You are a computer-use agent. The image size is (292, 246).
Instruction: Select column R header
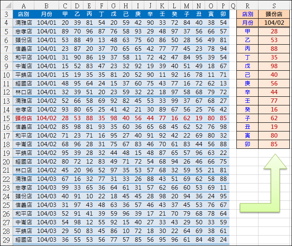pyautogui.click(x=248, y=6)
